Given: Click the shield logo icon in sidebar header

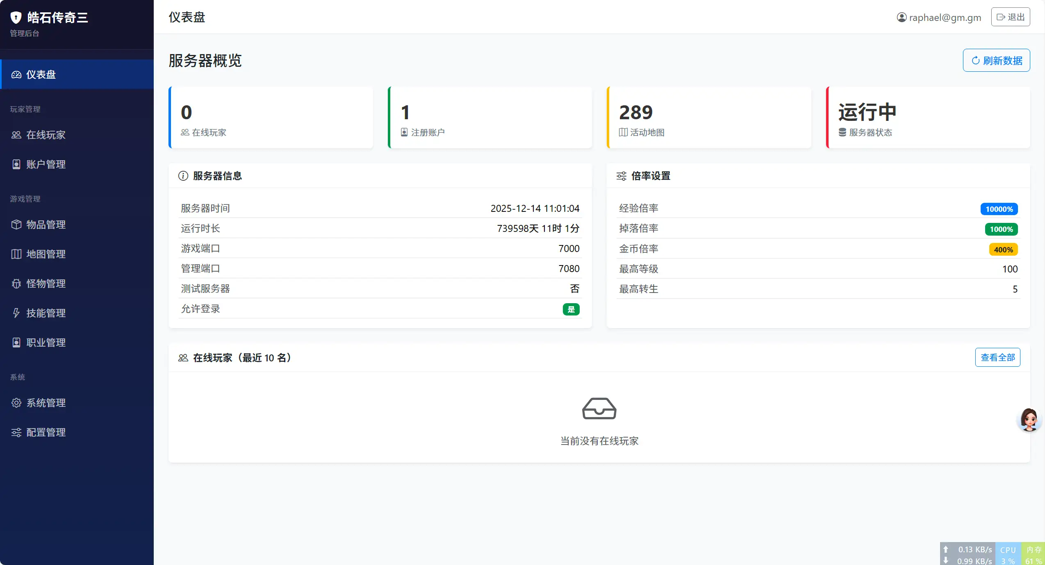Looking at the screenshot, I should point(16,17).
